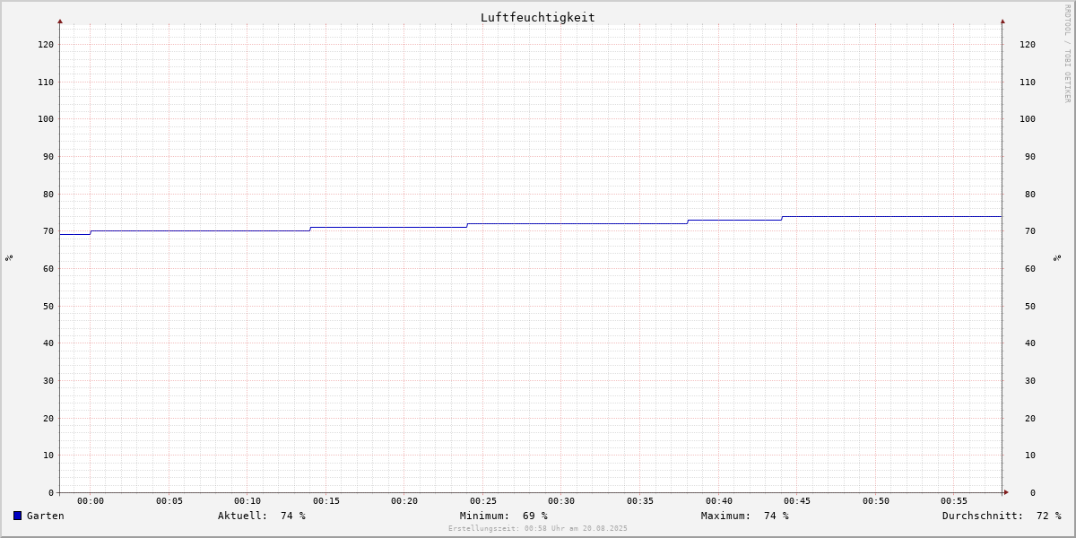The height and width of the screenshot is (538, 1076).
Task: Click the 00:50 time axis label
Action: point(876,501)
